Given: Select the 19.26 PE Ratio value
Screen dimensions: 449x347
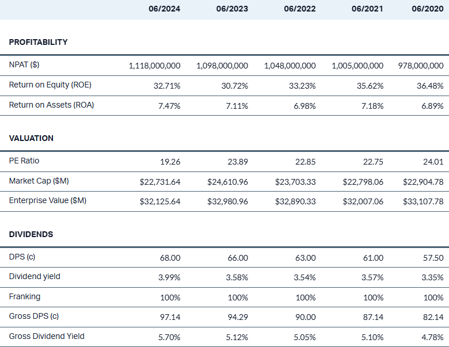Looking at the screenshot, I should [x=170, y=162].
